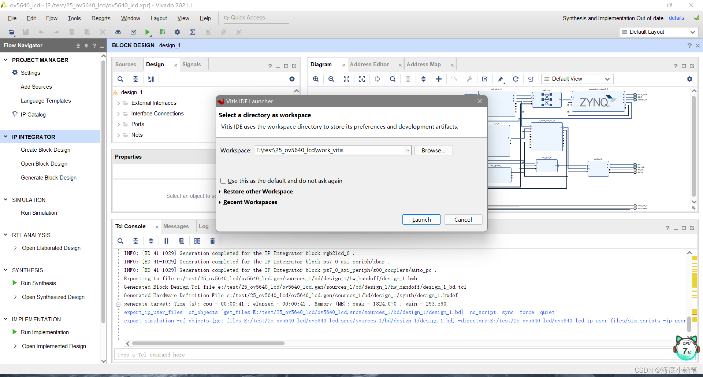The image size is (703, 377).
Task: Click the binoculars Find icon in the main toolbar
Action: pos(118,32)
